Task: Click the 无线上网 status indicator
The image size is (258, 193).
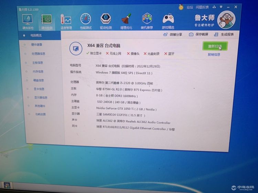Action: (114, 53)
